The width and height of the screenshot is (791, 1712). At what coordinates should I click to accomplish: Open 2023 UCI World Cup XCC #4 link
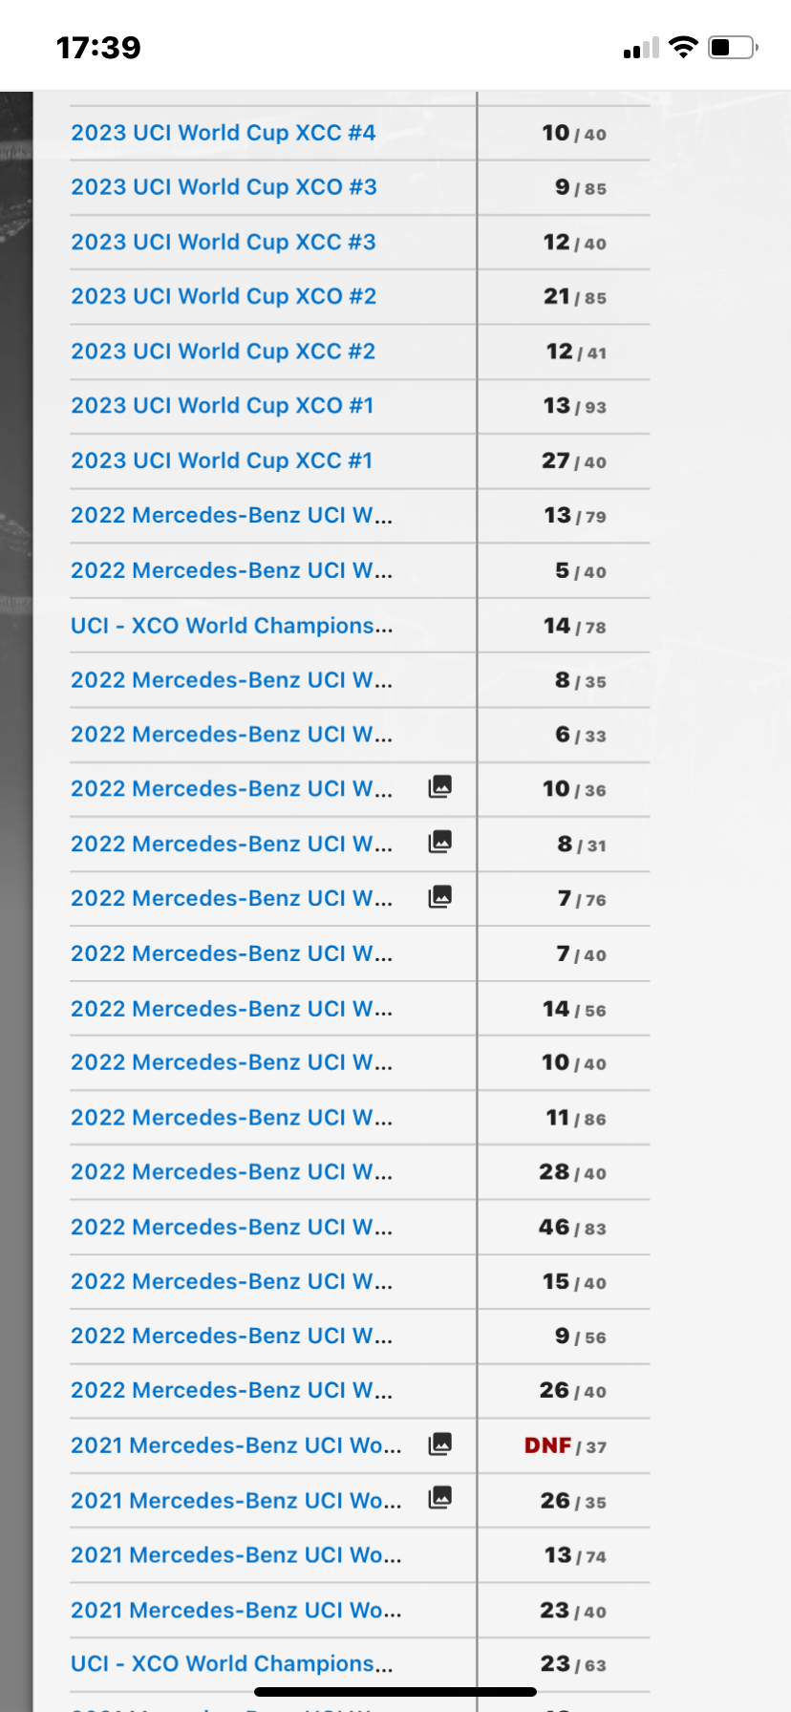click(224, 133)
